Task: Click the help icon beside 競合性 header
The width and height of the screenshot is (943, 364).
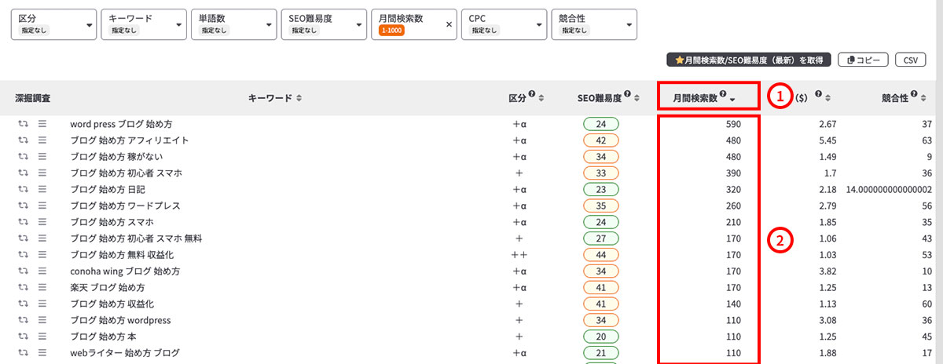Action: click(x=915, y=95)
